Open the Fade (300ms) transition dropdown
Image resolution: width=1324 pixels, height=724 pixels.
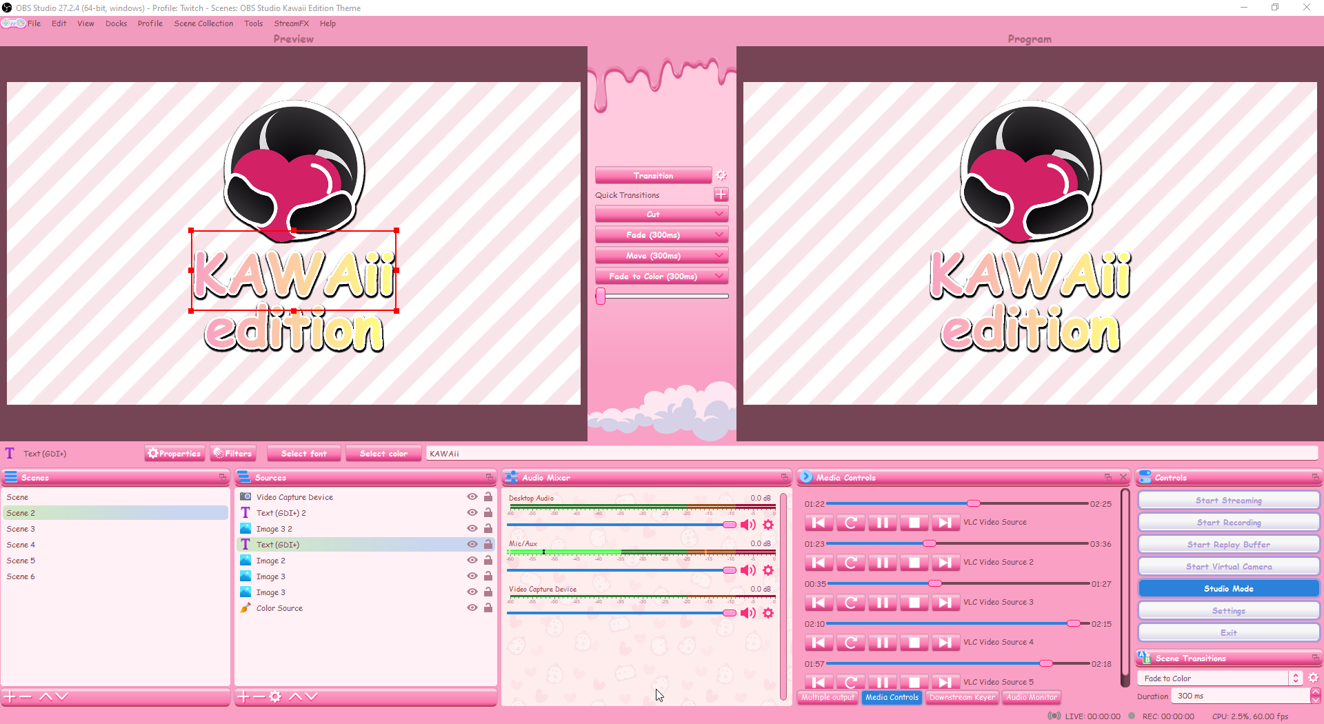(719, 235)
